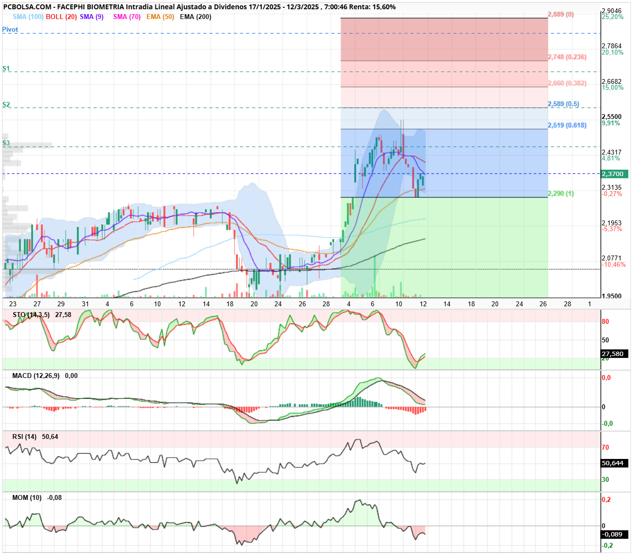The height and width of the screenshot is (555, 633).
Task: Click the S3 support label
Action: [6, 143]
